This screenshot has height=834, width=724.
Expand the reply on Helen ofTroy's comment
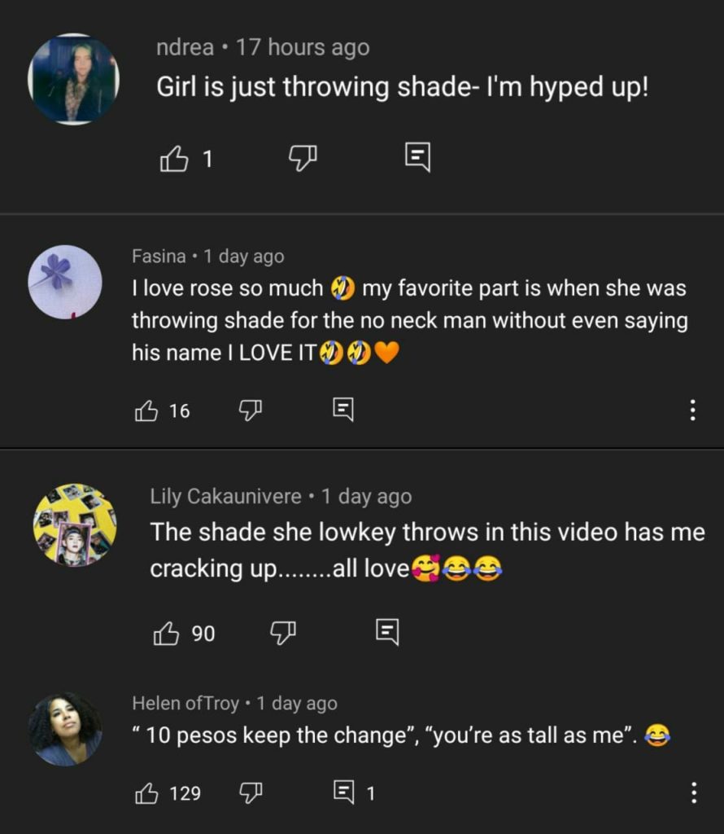pos(351,792)
